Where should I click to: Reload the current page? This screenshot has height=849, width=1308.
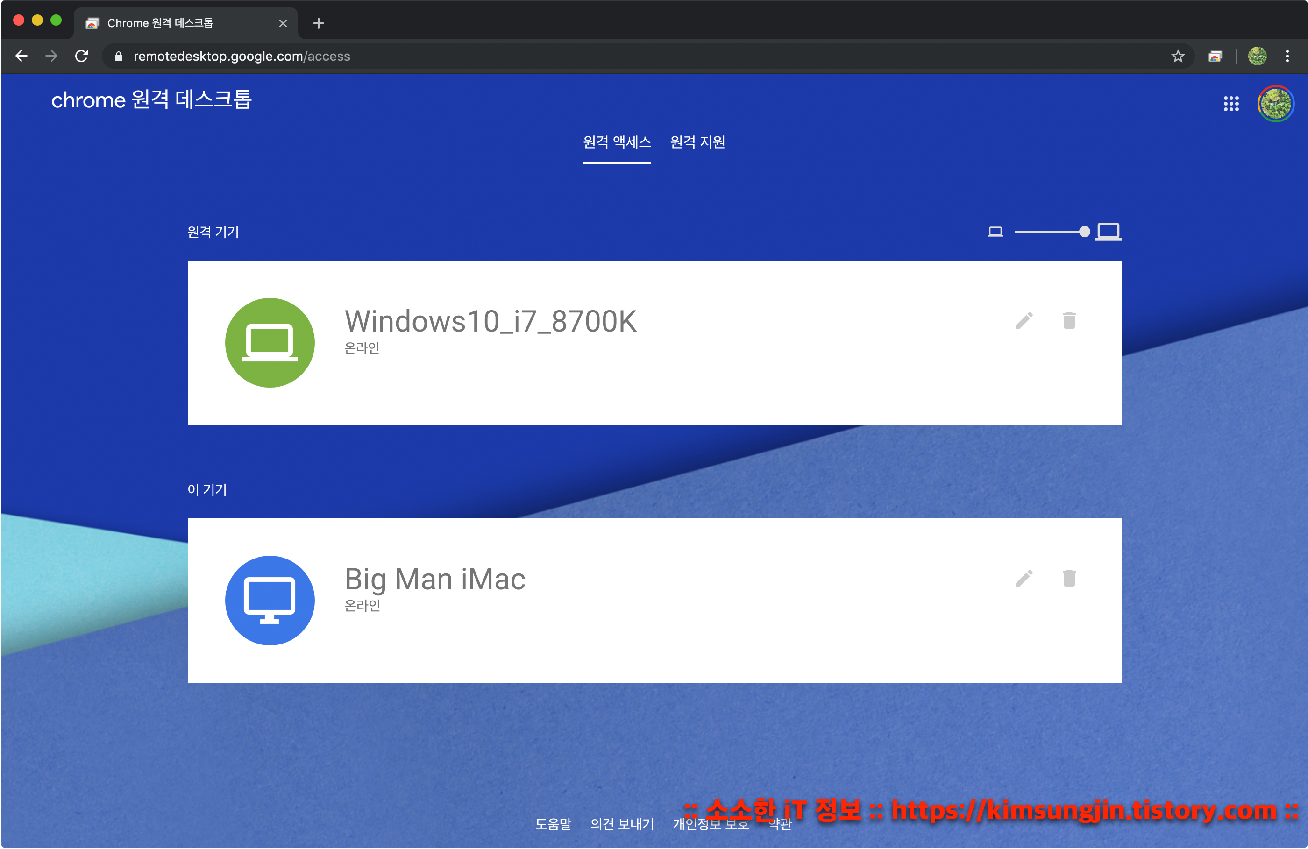click(81, 56)
